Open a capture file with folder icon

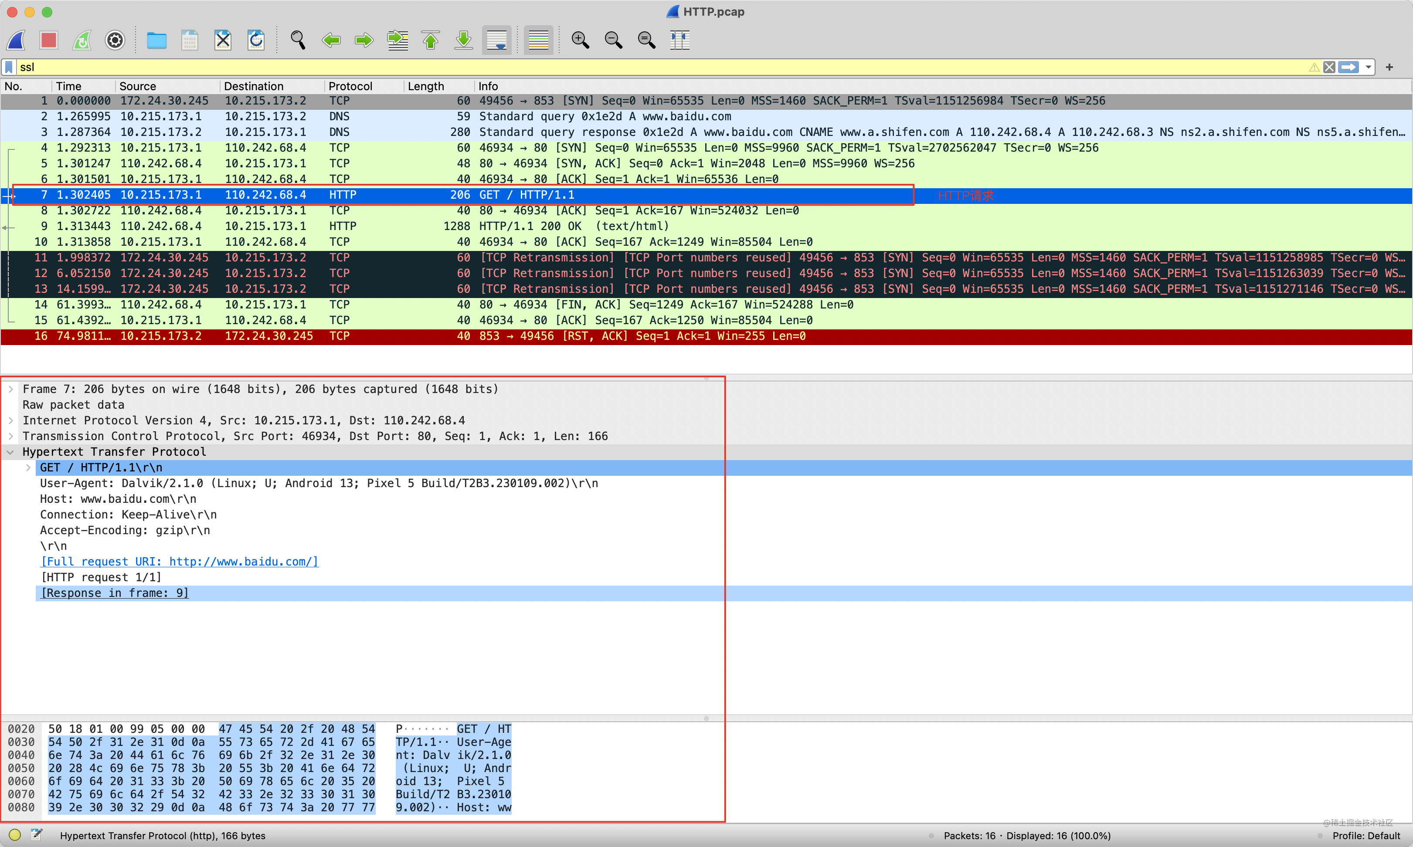(156, 40)
